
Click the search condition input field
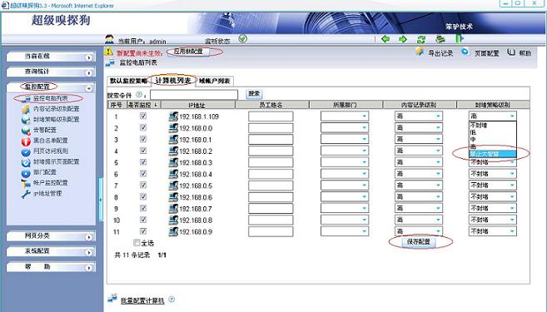194,95
